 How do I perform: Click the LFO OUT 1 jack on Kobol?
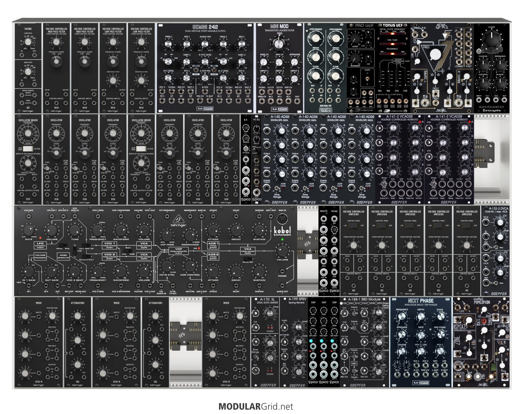52,216
